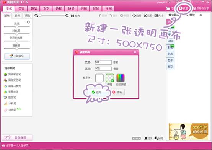Viewport: 212px width, 150px height.
Task: Click the zoom out magnifier icon
Action: [x=36, y=15]
